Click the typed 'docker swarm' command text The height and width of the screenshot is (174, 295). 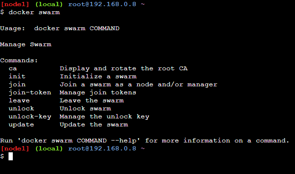click(34, 12)
